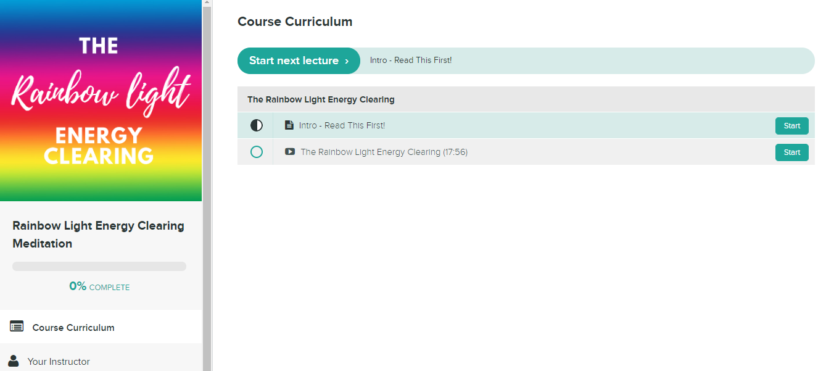Click the half-filled progress circle for Intro lecture
The height and width of the screenshot is (371, 826).
257,125
